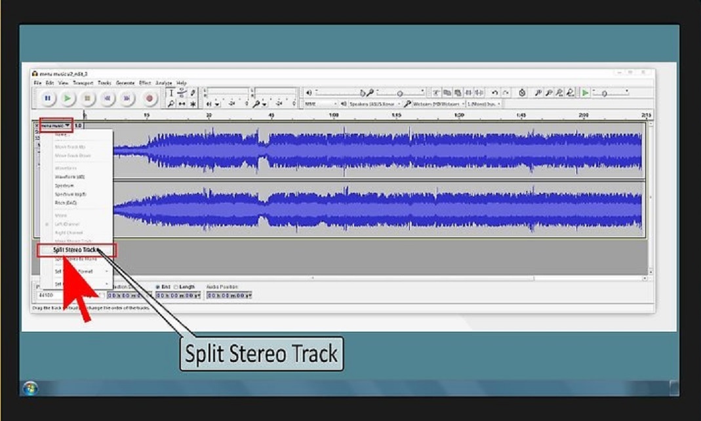Choose Waveform (dB) in the track menu
701x421 pixels.
70,177
